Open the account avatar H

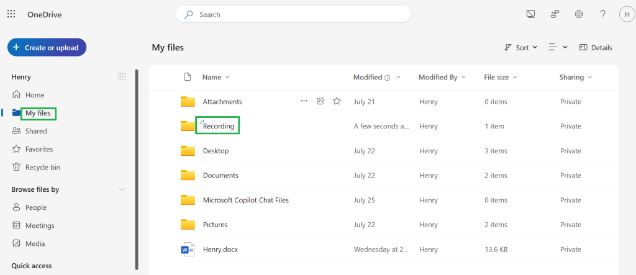(x=627, y=15)
